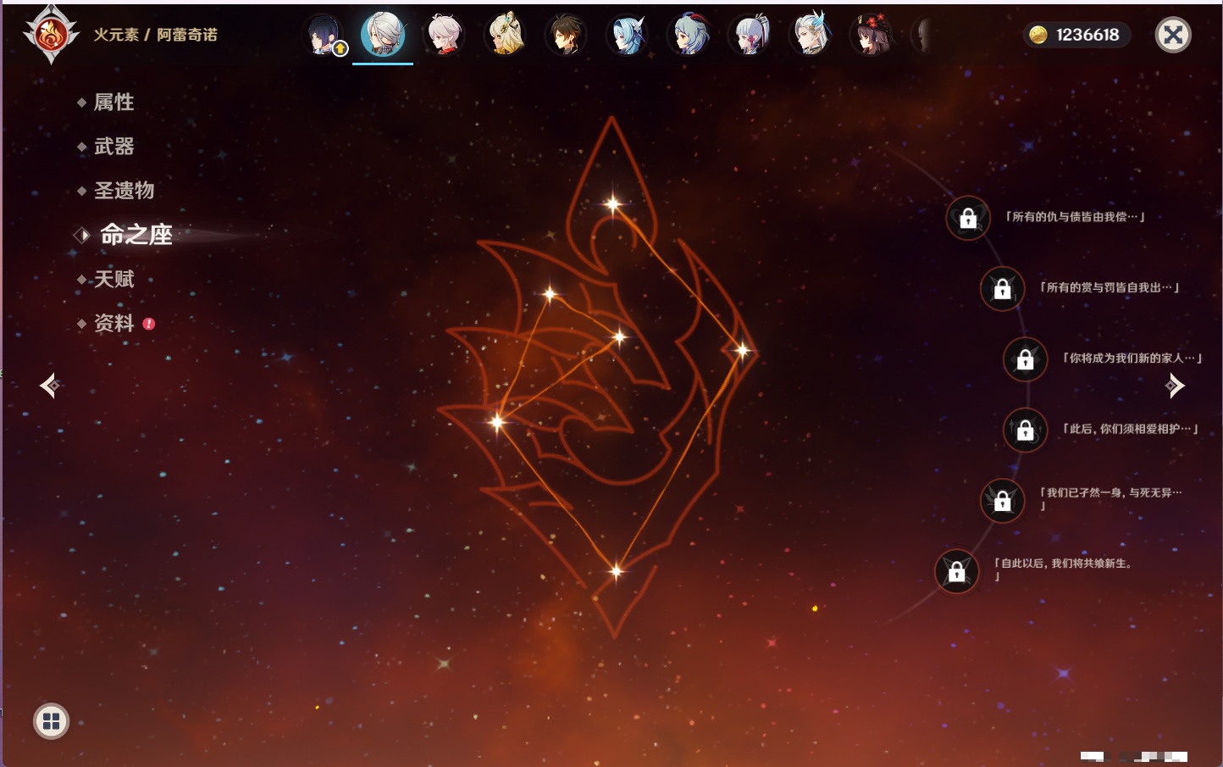Screen dimensions: 1223x767
Task: Click the topmost star of the constellation
Action: tap(612, 203)
